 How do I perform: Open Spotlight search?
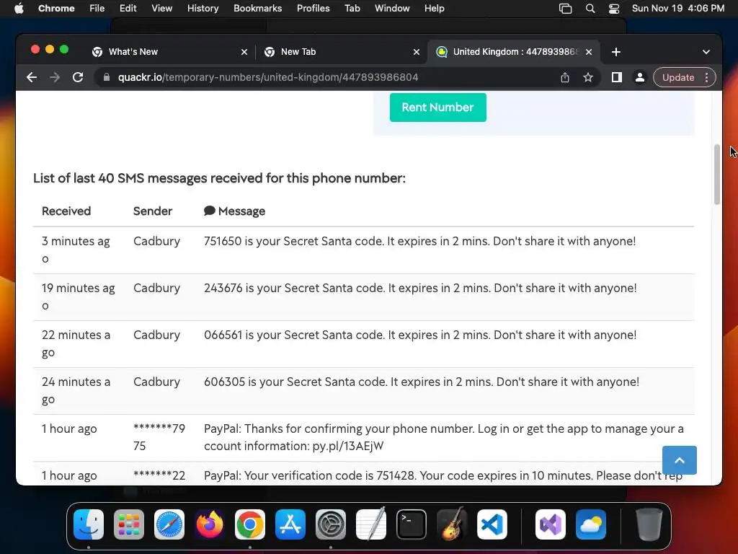590,9
